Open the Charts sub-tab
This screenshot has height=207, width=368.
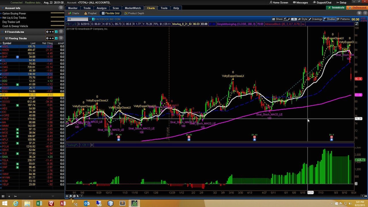[74, 13]
